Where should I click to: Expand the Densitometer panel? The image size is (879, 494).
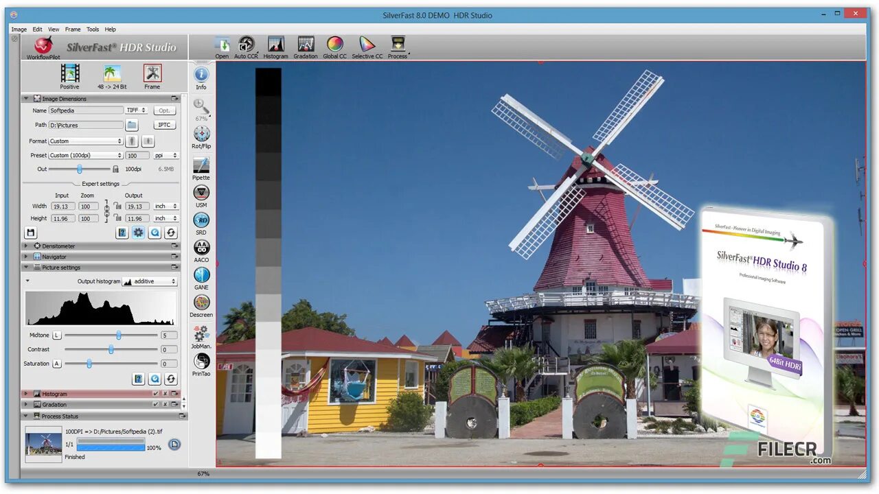click(27, 246)
